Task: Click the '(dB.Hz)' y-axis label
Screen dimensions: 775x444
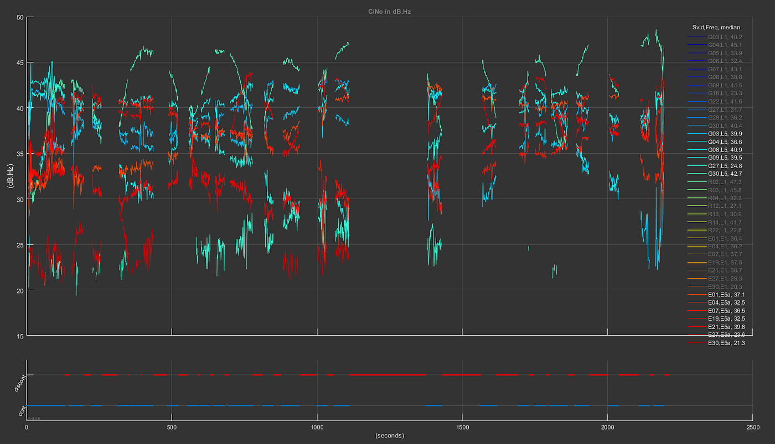Action: pyautogui.click(x=10, y=176)
